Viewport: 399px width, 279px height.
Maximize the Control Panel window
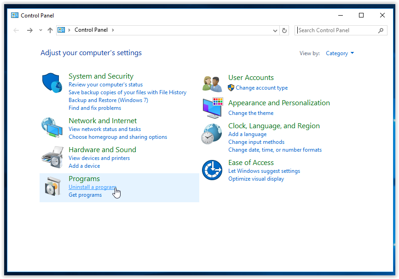361,16
